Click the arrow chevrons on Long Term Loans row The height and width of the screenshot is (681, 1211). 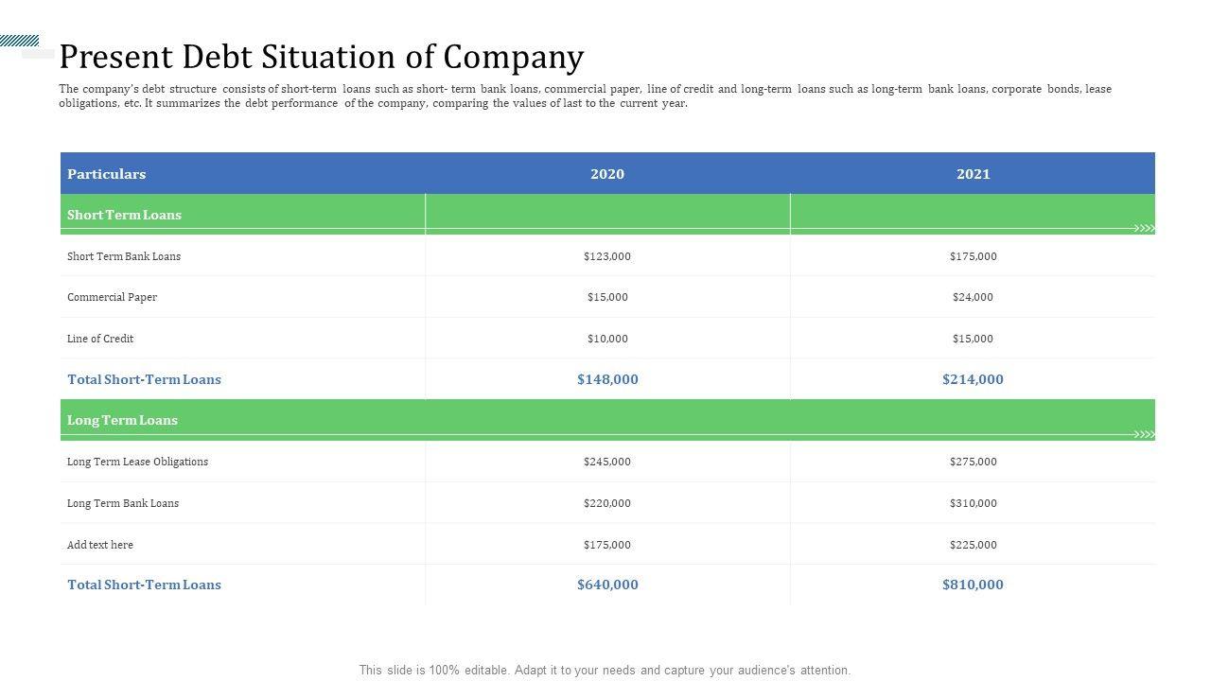(x=1145, y=435)
